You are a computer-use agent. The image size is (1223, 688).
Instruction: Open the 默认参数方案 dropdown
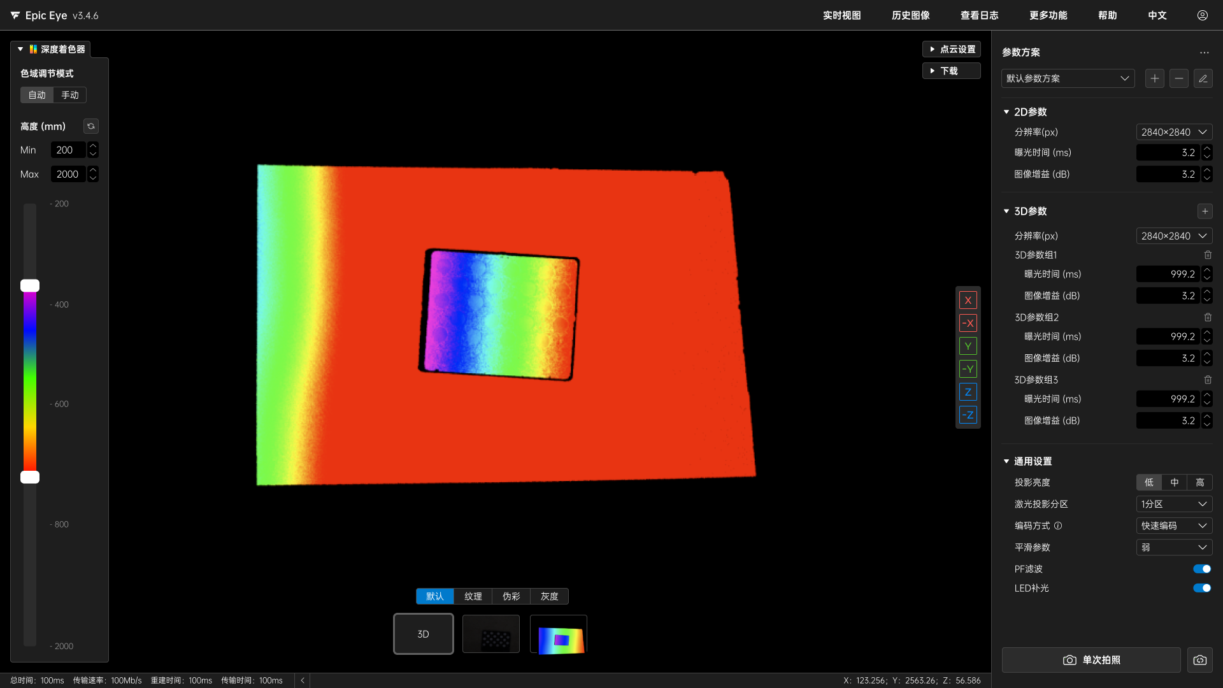click(x=1068, y=78)
